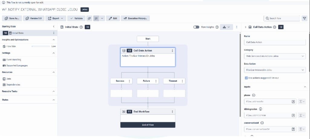Screen dimensions: 310x139
Task: Open the Flow Insights help question icon
Action: tap(217, 27)
